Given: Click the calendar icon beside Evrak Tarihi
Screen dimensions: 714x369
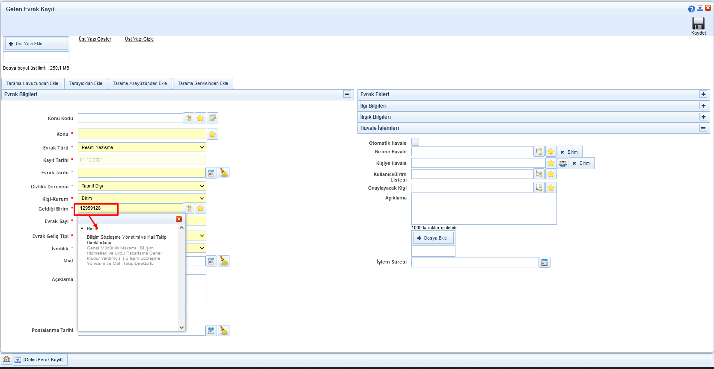Looking at the screenshot, I should tap(211, 173).
